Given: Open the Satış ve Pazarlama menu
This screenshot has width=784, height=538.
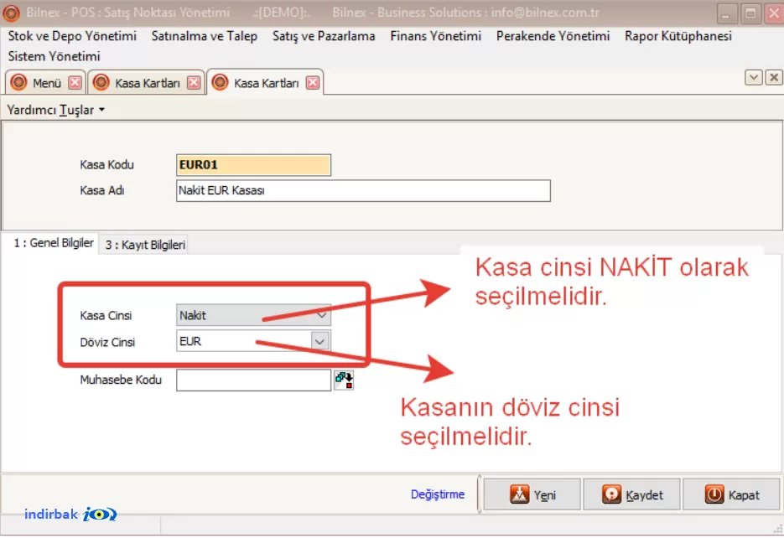Looking at the screenshot, I should click(x=324, y=36).
